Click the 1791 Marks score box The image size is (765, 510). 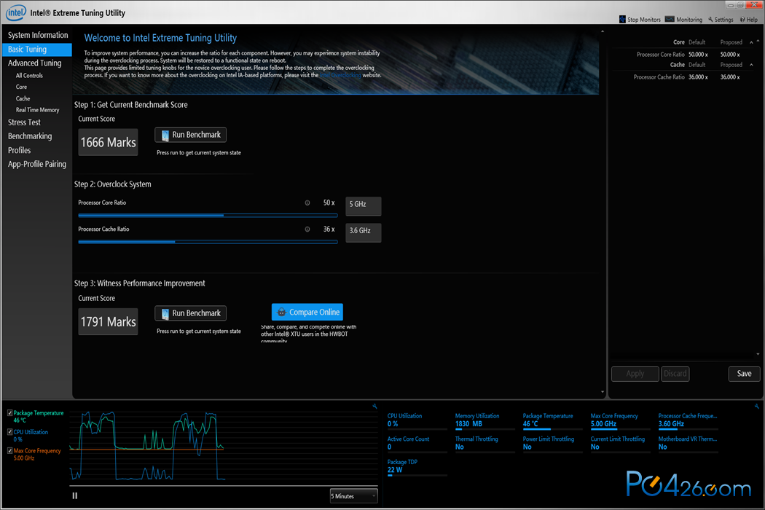[x=109, y=321]
